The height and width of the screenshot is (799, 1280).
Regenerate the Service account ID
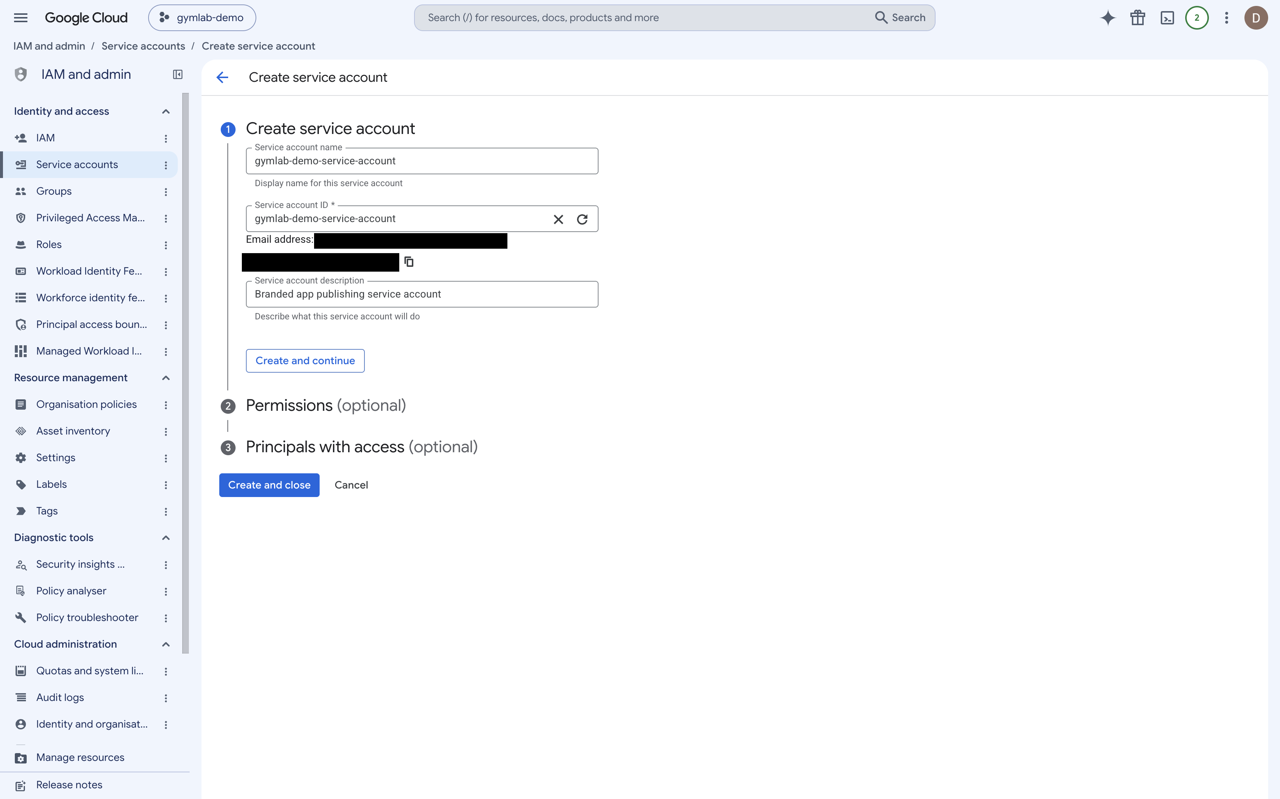(x=582, y=219)
